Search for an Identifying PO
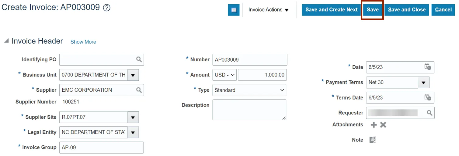This screenshot has width=459, height=156. tap(139, 59)
